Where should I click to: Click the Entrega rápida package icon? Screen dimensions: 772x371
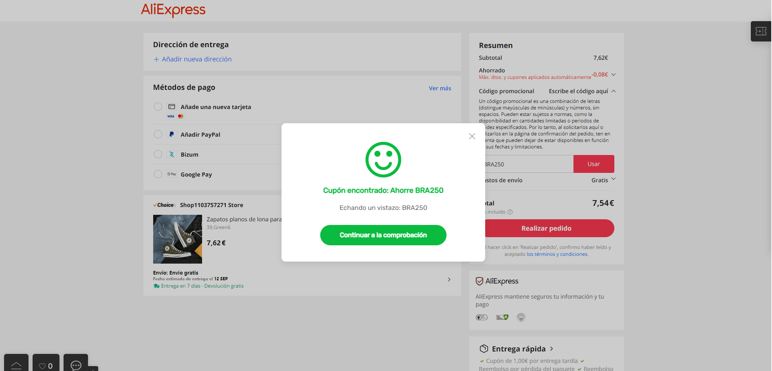coord(484,349)
